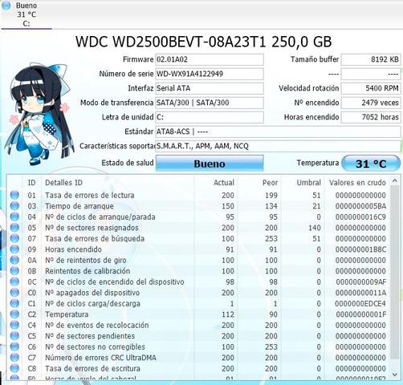
Task: Click the ID column header
Action: point(31,183)
